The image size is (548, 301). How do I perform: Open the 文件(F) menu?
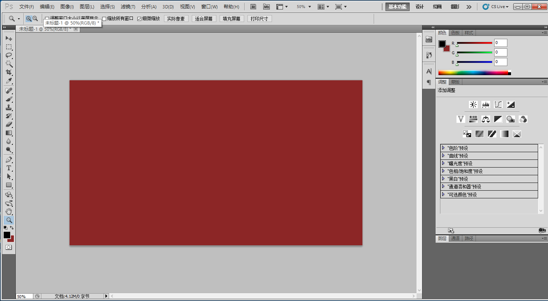pos(26,7)
